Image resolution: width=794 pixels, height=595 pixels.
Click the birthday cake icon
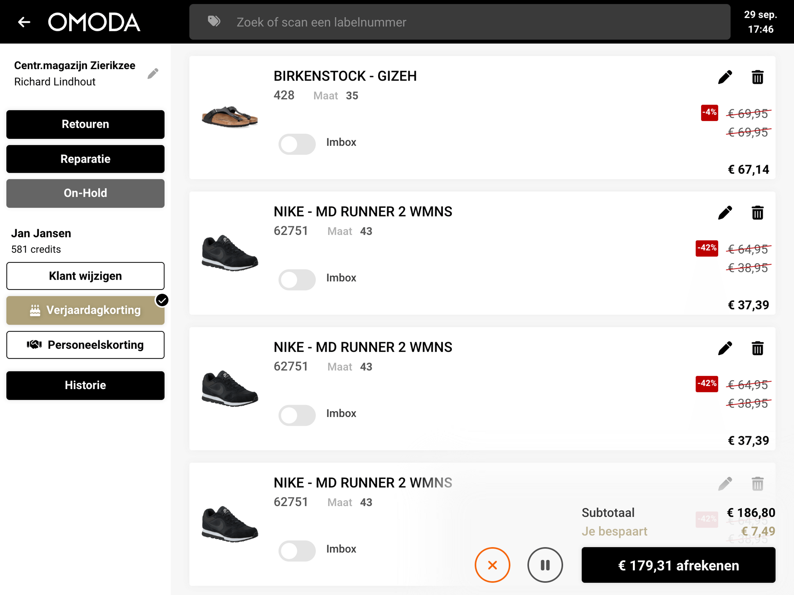(35, 310)
